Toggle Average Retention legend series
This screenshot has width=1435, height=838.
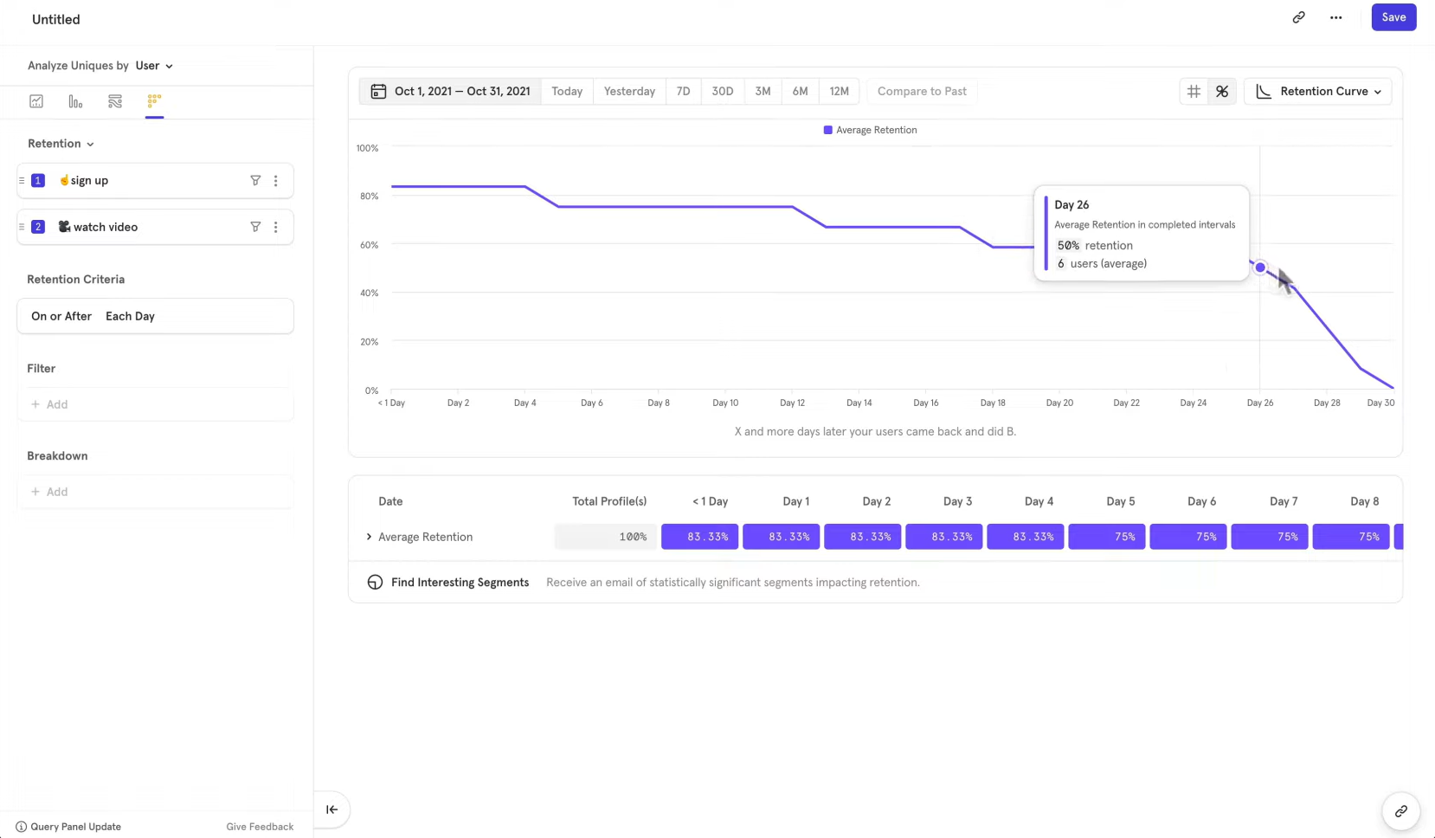[x=870, y=130]
